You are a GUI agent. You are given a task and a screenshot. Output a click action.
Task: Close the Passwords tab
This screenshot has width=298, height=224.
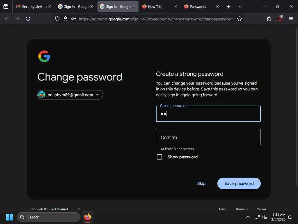(x=218, y=6)
